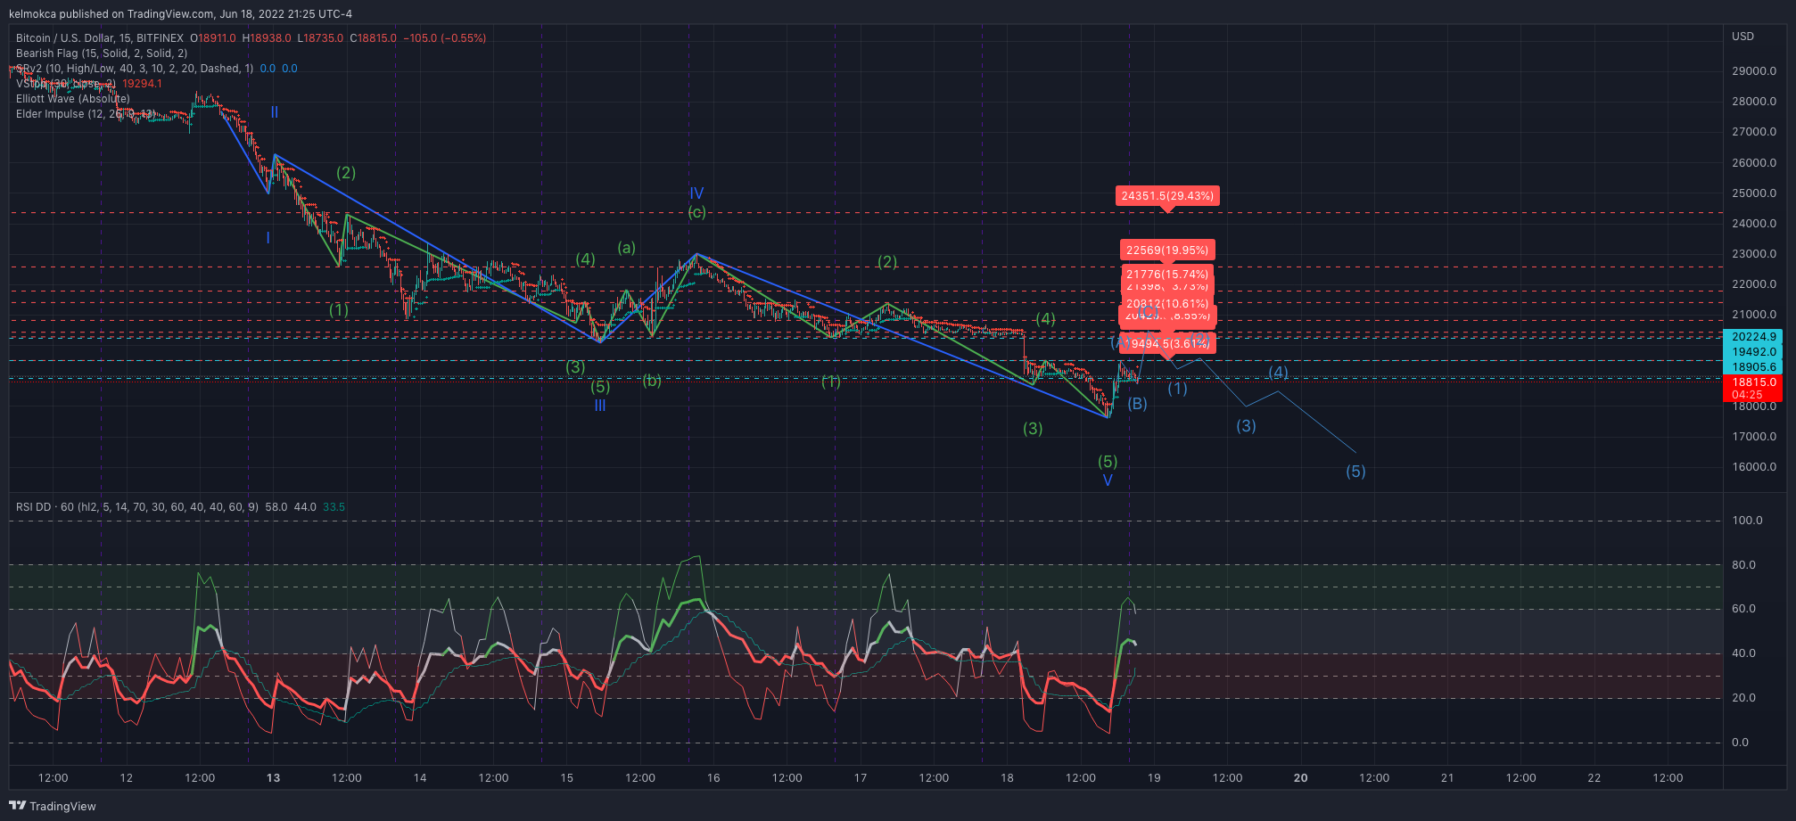Click the 24351.5(29.43%) price target label

(1167, 196)
